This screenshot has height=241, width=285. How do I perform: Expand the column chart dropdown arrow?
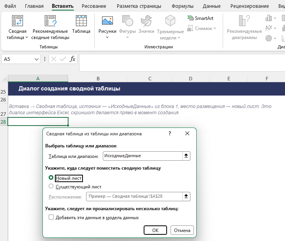point(275,18)
